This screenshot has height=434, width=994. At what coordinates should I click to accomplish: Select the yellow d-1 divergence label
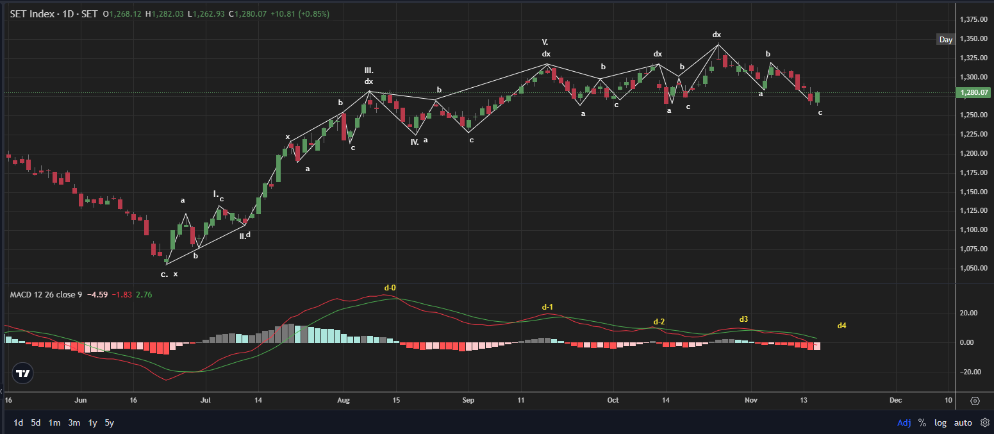tap(547, 307)
